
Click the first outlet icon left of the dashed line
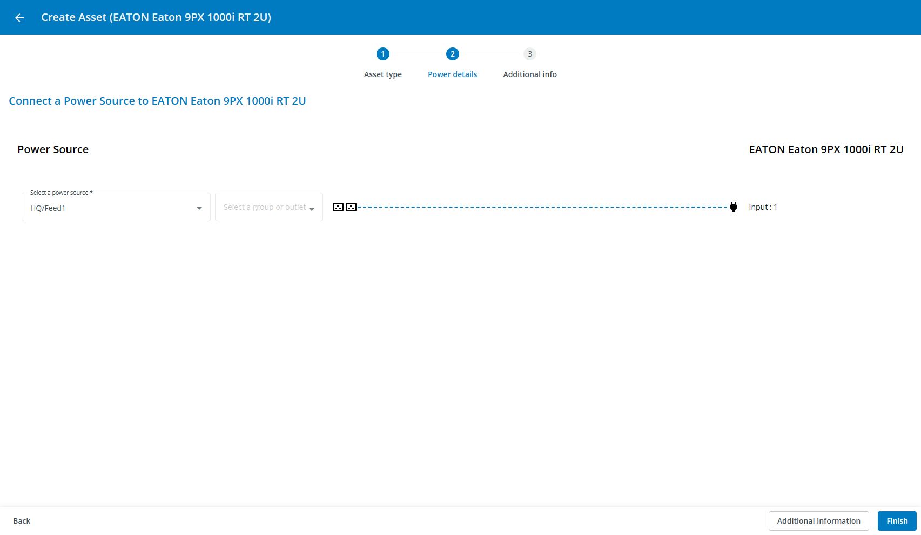(338, 207)
